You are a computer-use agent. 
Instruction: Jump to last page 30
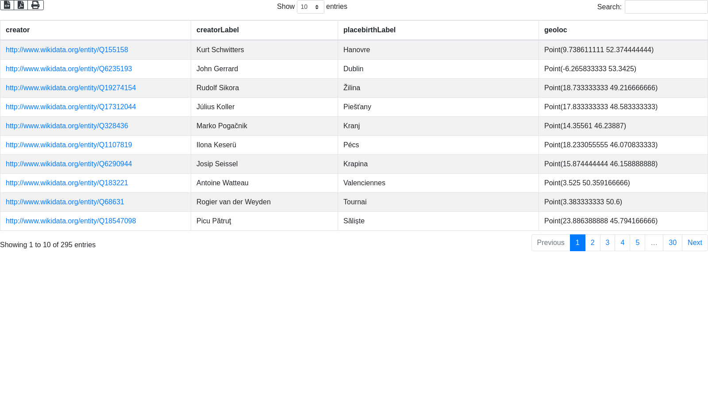click(x=672, y=243)
